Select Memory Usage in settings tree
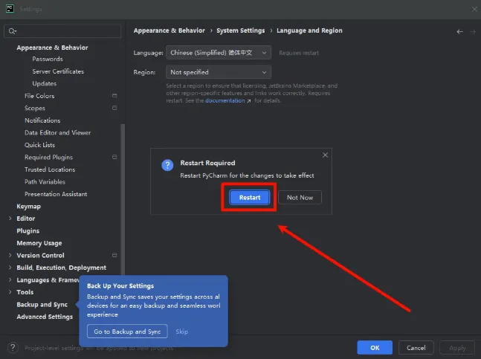Screen dimensions: 481x359 (x=39, y=243)
